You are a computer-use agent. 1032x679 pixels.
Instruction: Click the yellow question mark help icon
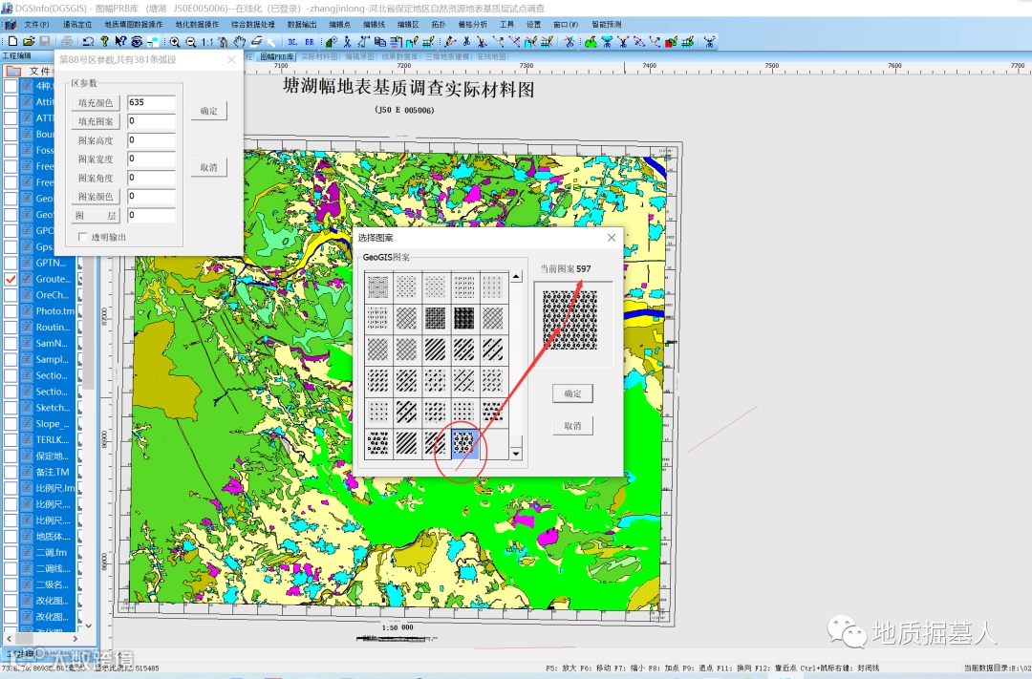[104, 41]
